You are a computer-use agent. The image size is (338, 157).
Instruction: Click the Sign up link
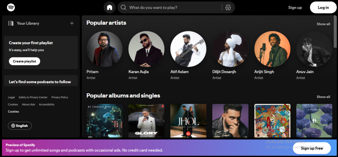coord(295,8)
